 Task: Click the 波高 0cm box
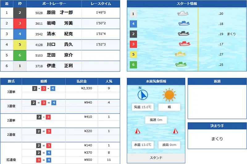coord(169,145)
